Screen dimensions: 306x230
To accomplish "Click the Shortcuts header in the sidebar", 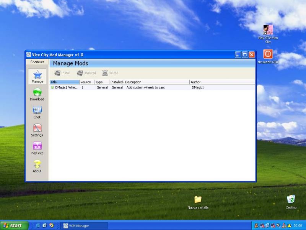I will tap(37, 62).
